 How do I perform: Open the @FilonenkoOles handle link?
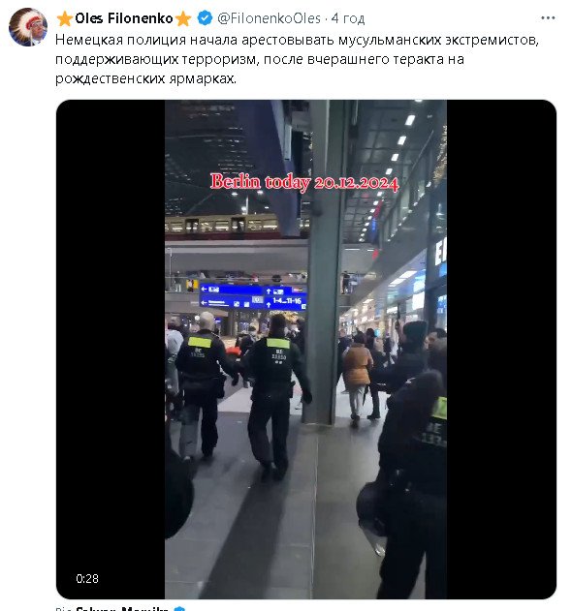pyautogui.click(x=269, y=18)
